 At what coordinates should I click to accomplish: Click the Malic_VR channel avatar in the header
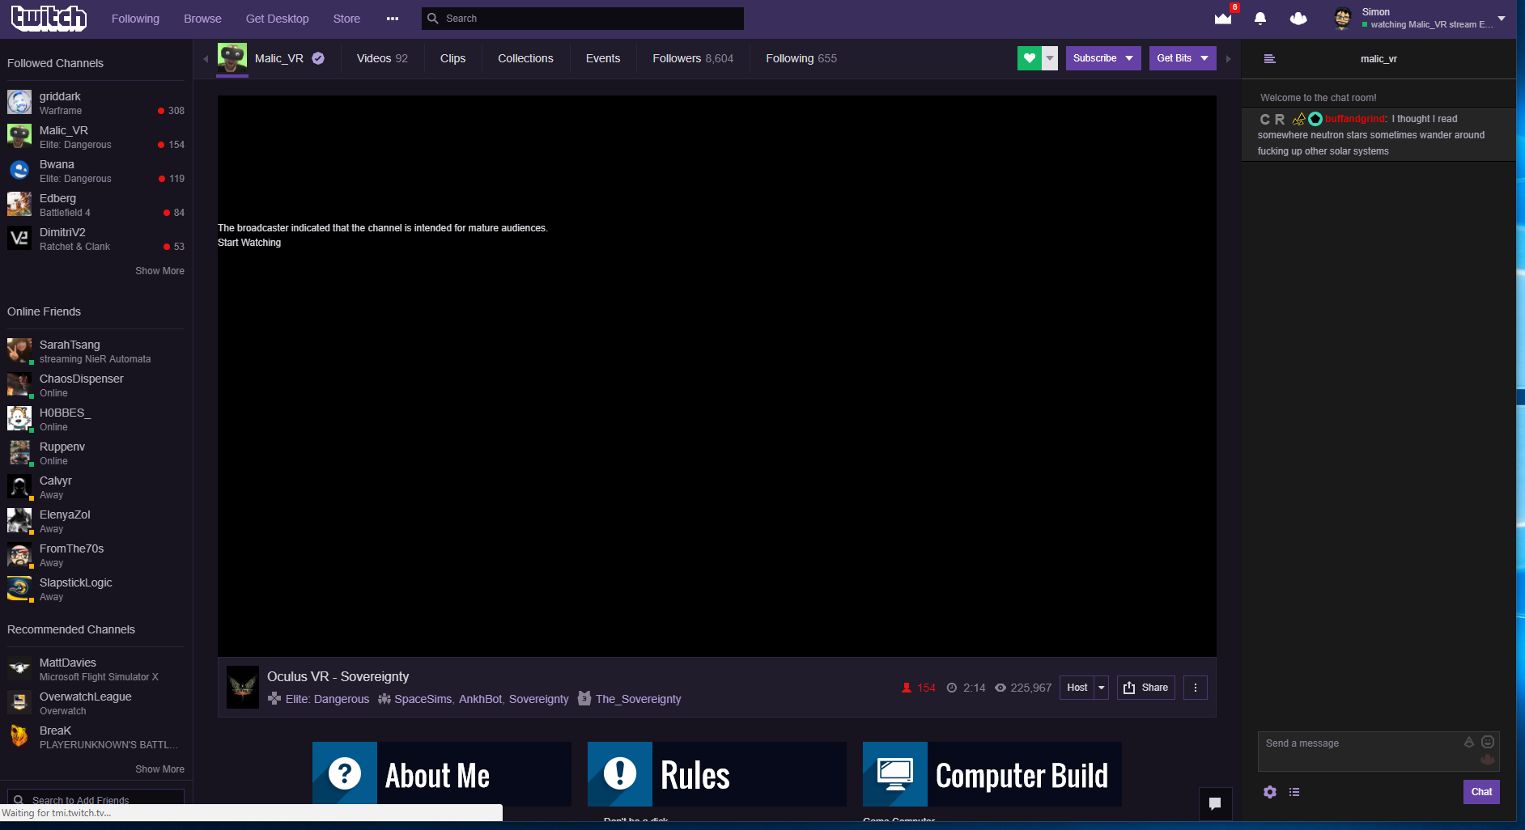(x=232, y=58)
